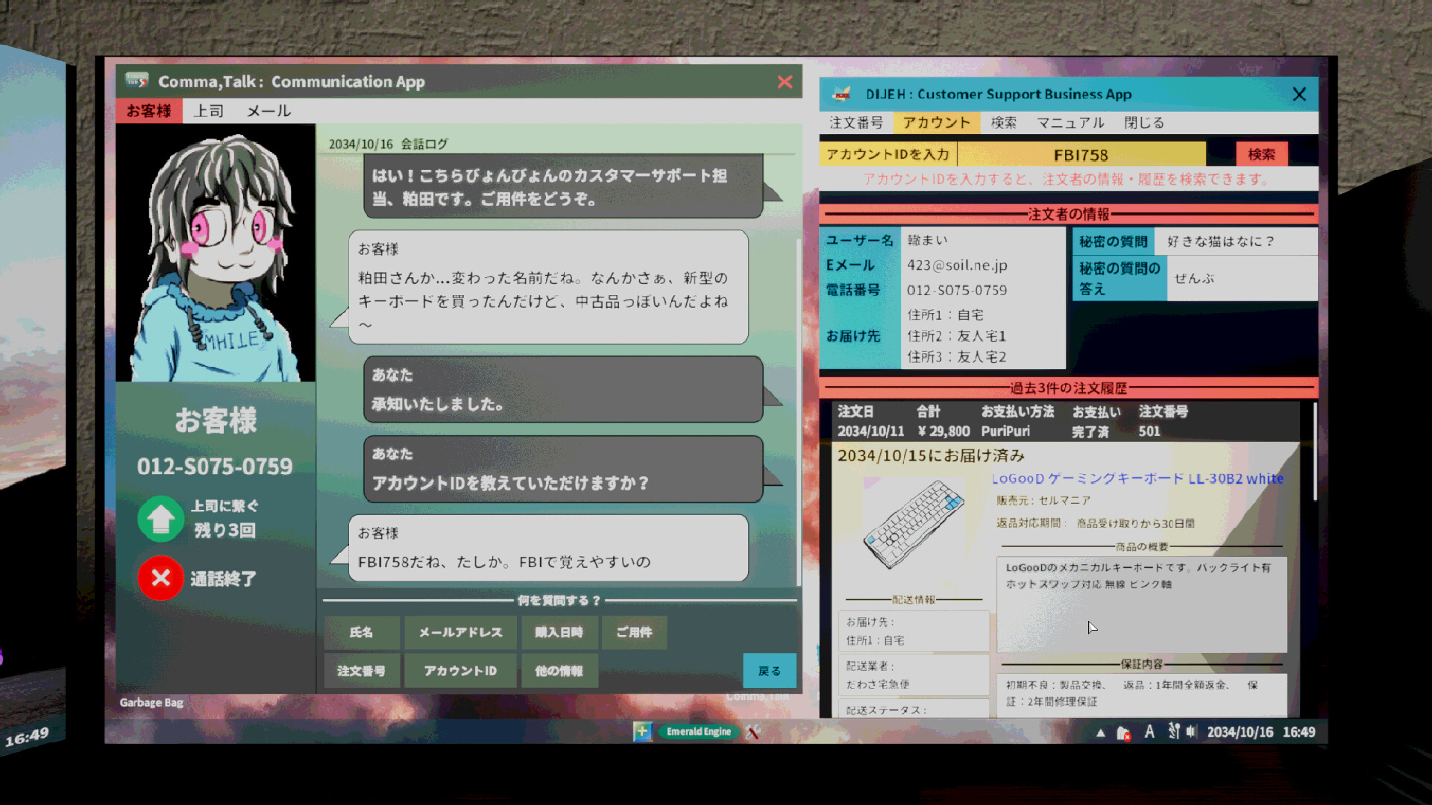Click the DIJEH app logo icon
Image resolution: width=1432 pixels, height=805 pixels.
coord(841,94)
